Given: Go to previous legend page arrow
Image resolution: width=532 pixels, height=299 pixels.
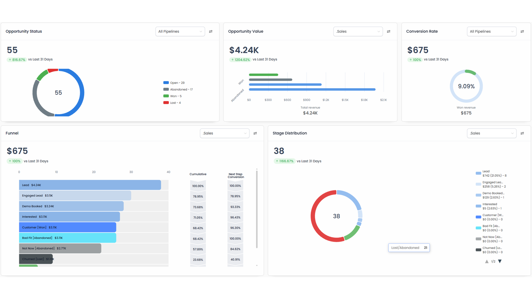Looking at the screenshot, I should (x=487, y=261).
